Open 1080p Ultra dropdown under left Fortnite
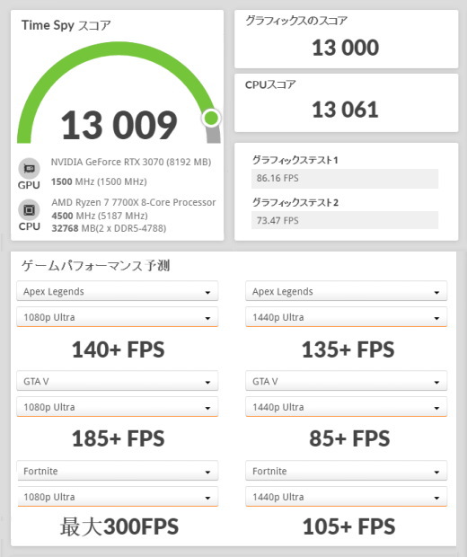 tap(117, 497)
